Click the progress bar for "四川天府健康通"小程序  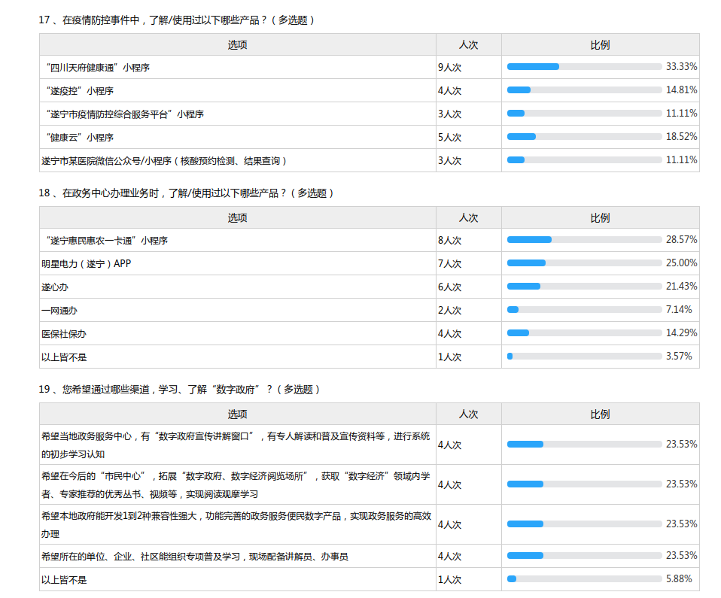tap(584, 67)
